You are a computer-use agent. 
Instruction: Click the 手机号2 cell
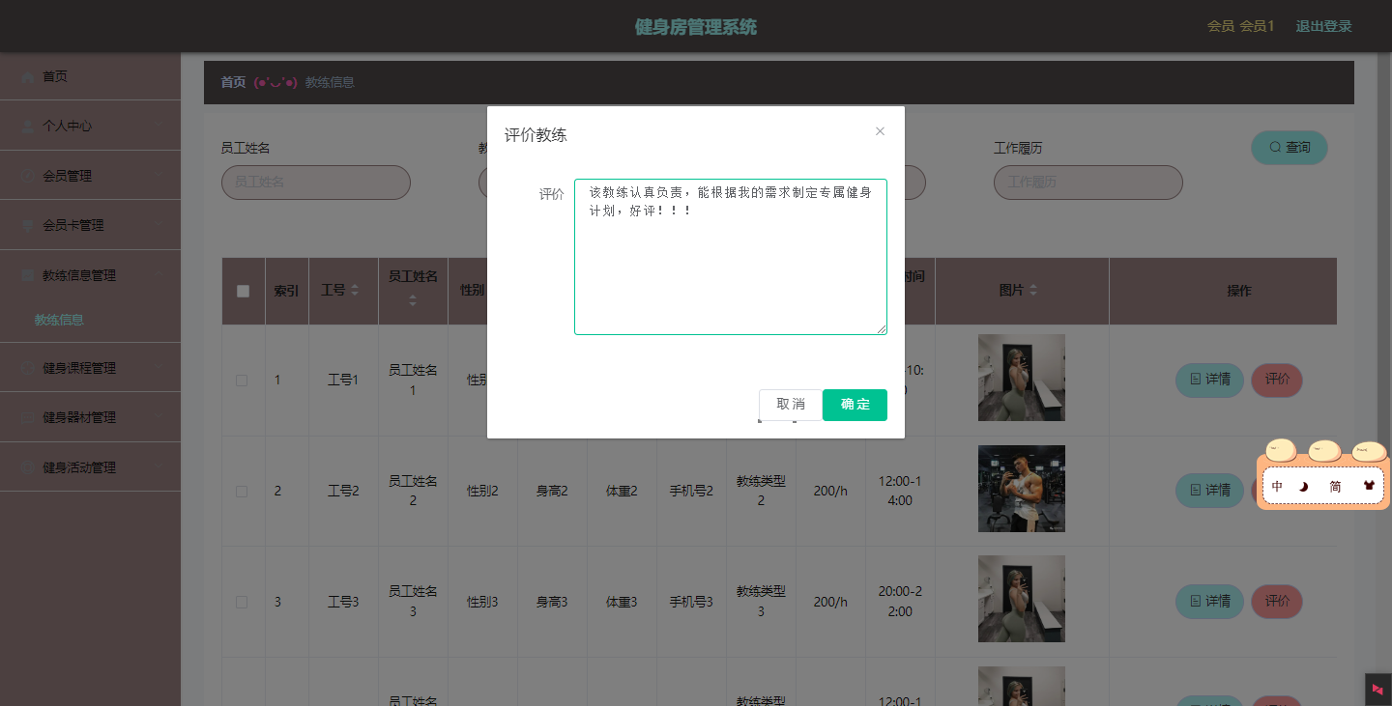[691, 491]
